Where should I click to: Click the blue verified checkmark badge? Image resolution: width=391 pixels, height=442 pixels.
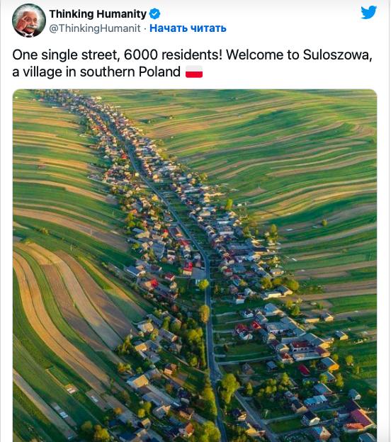coord(154,13)
